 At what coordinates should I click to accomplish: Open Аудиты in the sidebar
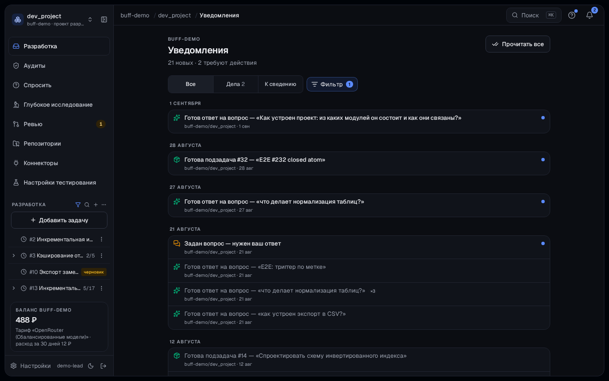[x=59, y=66]
